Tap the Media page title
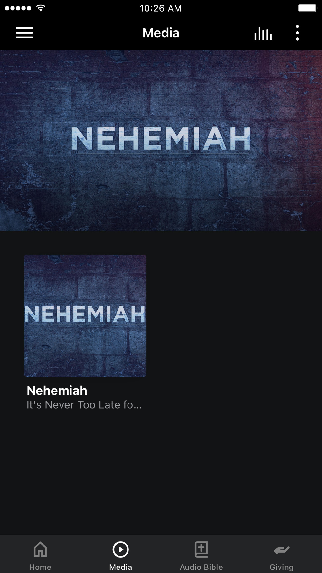The height and width of the screenshot is (573, 322). [x=161, y=33]
